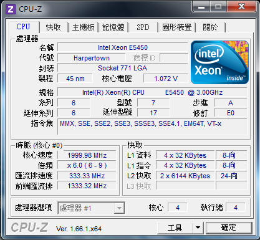Click the 1.072 V core voltage value

point(166,79)
